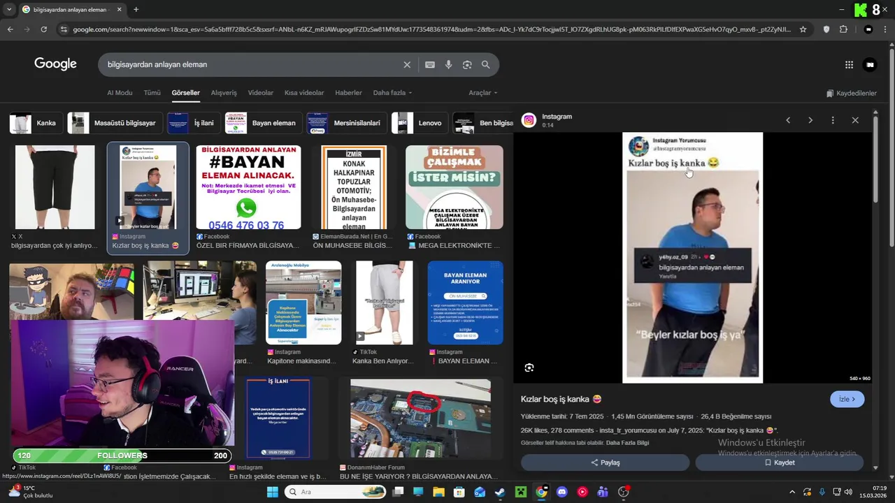Go to Google home via logo
Screen dimensions: 895x503
point(55,64)
